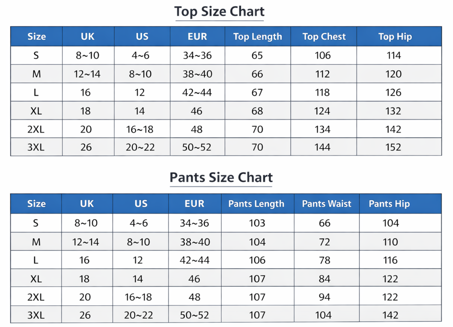Click the EUR header in top chart
Image resolution: width=453 pixels, height=327 pixels.
(x=197, y=37)
